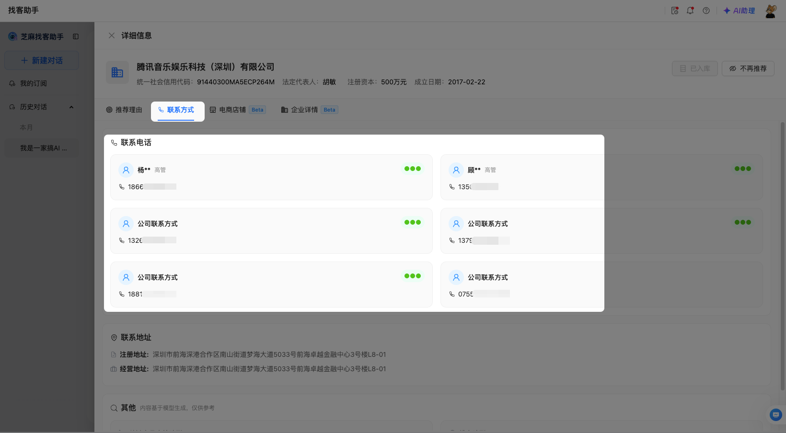Click the three green dots on 1881 card
Image resolution: width=786 pixels, height=433 pixels.
pyautogui.click(x=412, y=276)
